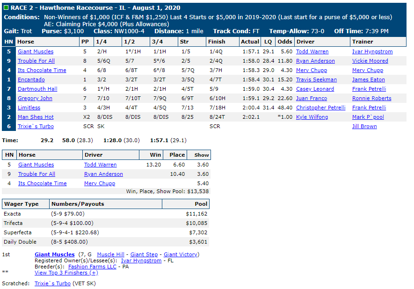
Task: Open driver Todd Warren in race results row
Action: [312, 51]
